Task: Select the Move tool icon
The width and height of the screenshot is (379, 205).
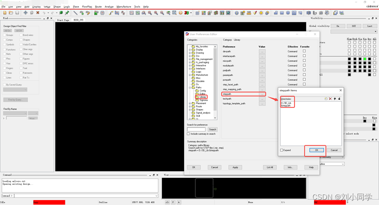Action: 25,13
